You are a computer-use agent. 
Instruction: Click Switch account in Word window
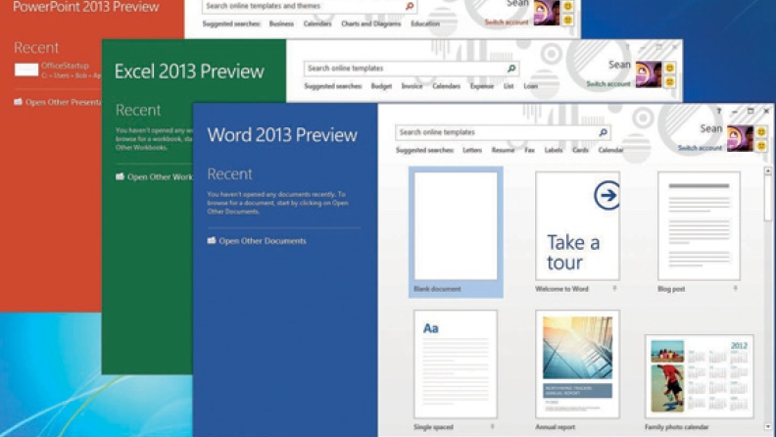(x=700, y=148)
